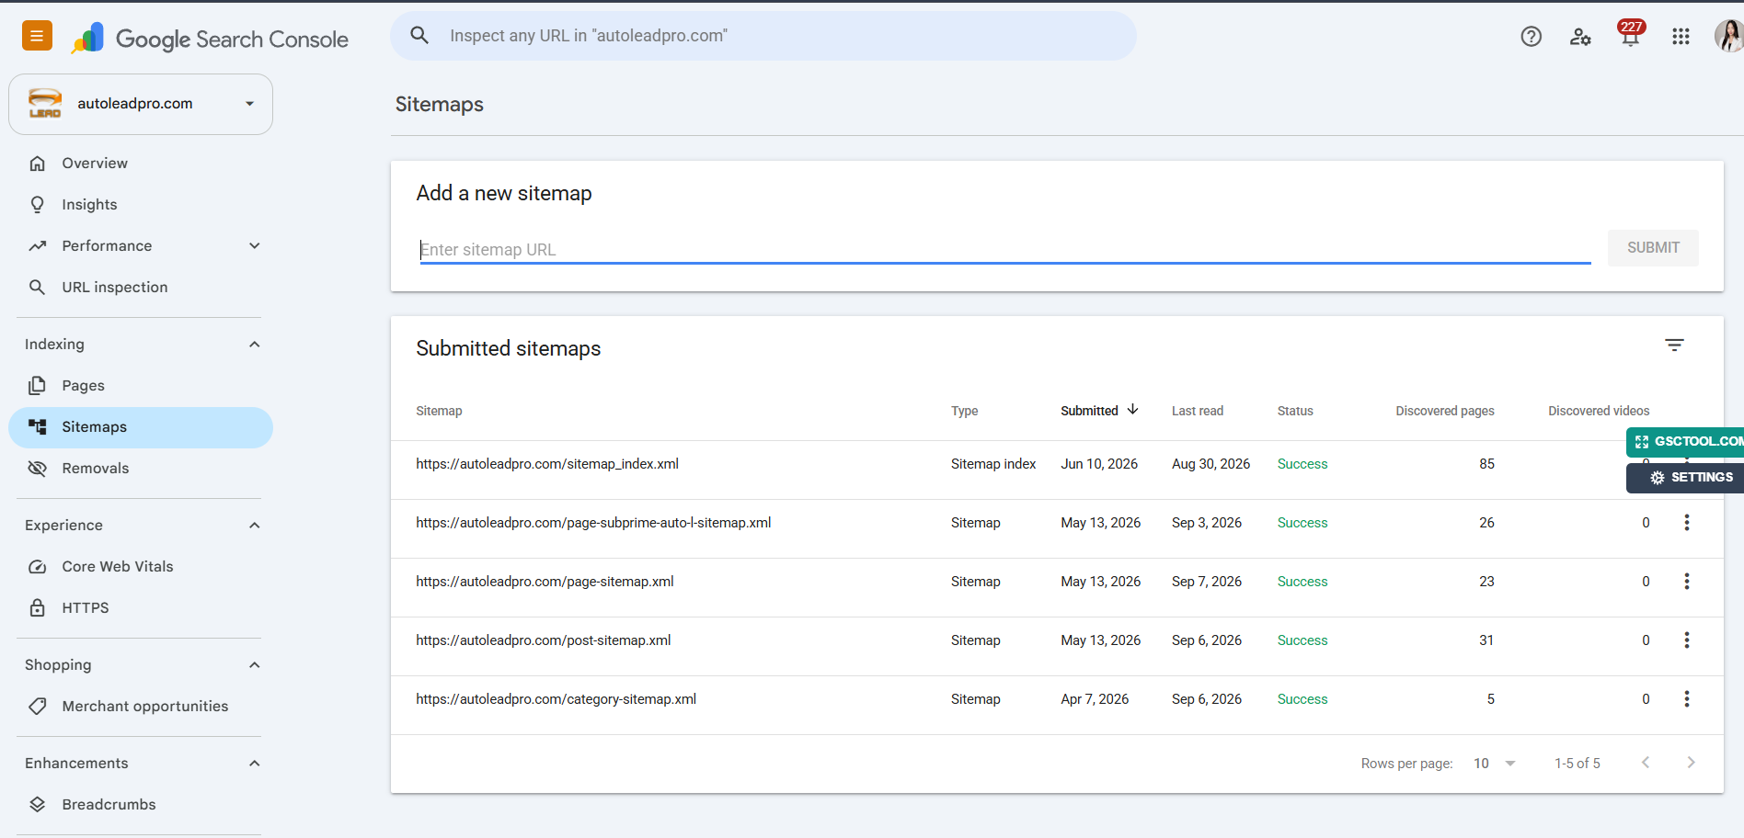Click the Sitemap column header
Viewport: 1744px width, 838px height.
click(439, 411)
